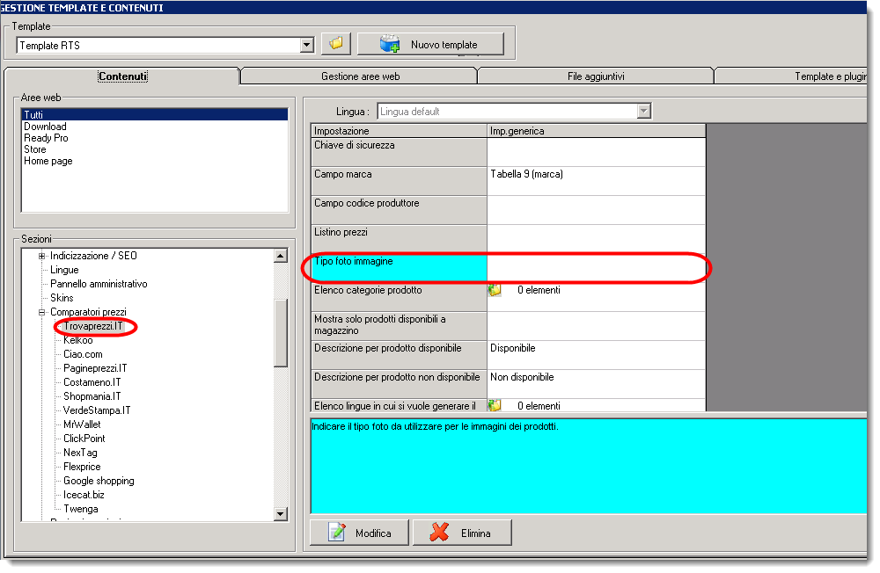Click the Sezioni scrollbar thumb

281,332
